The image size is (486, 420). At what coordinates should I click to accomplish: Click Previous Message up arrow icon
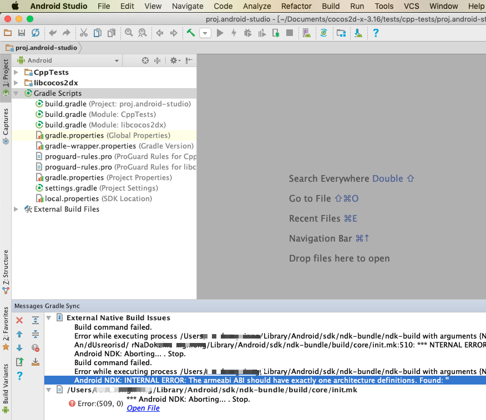click(19, 334)
